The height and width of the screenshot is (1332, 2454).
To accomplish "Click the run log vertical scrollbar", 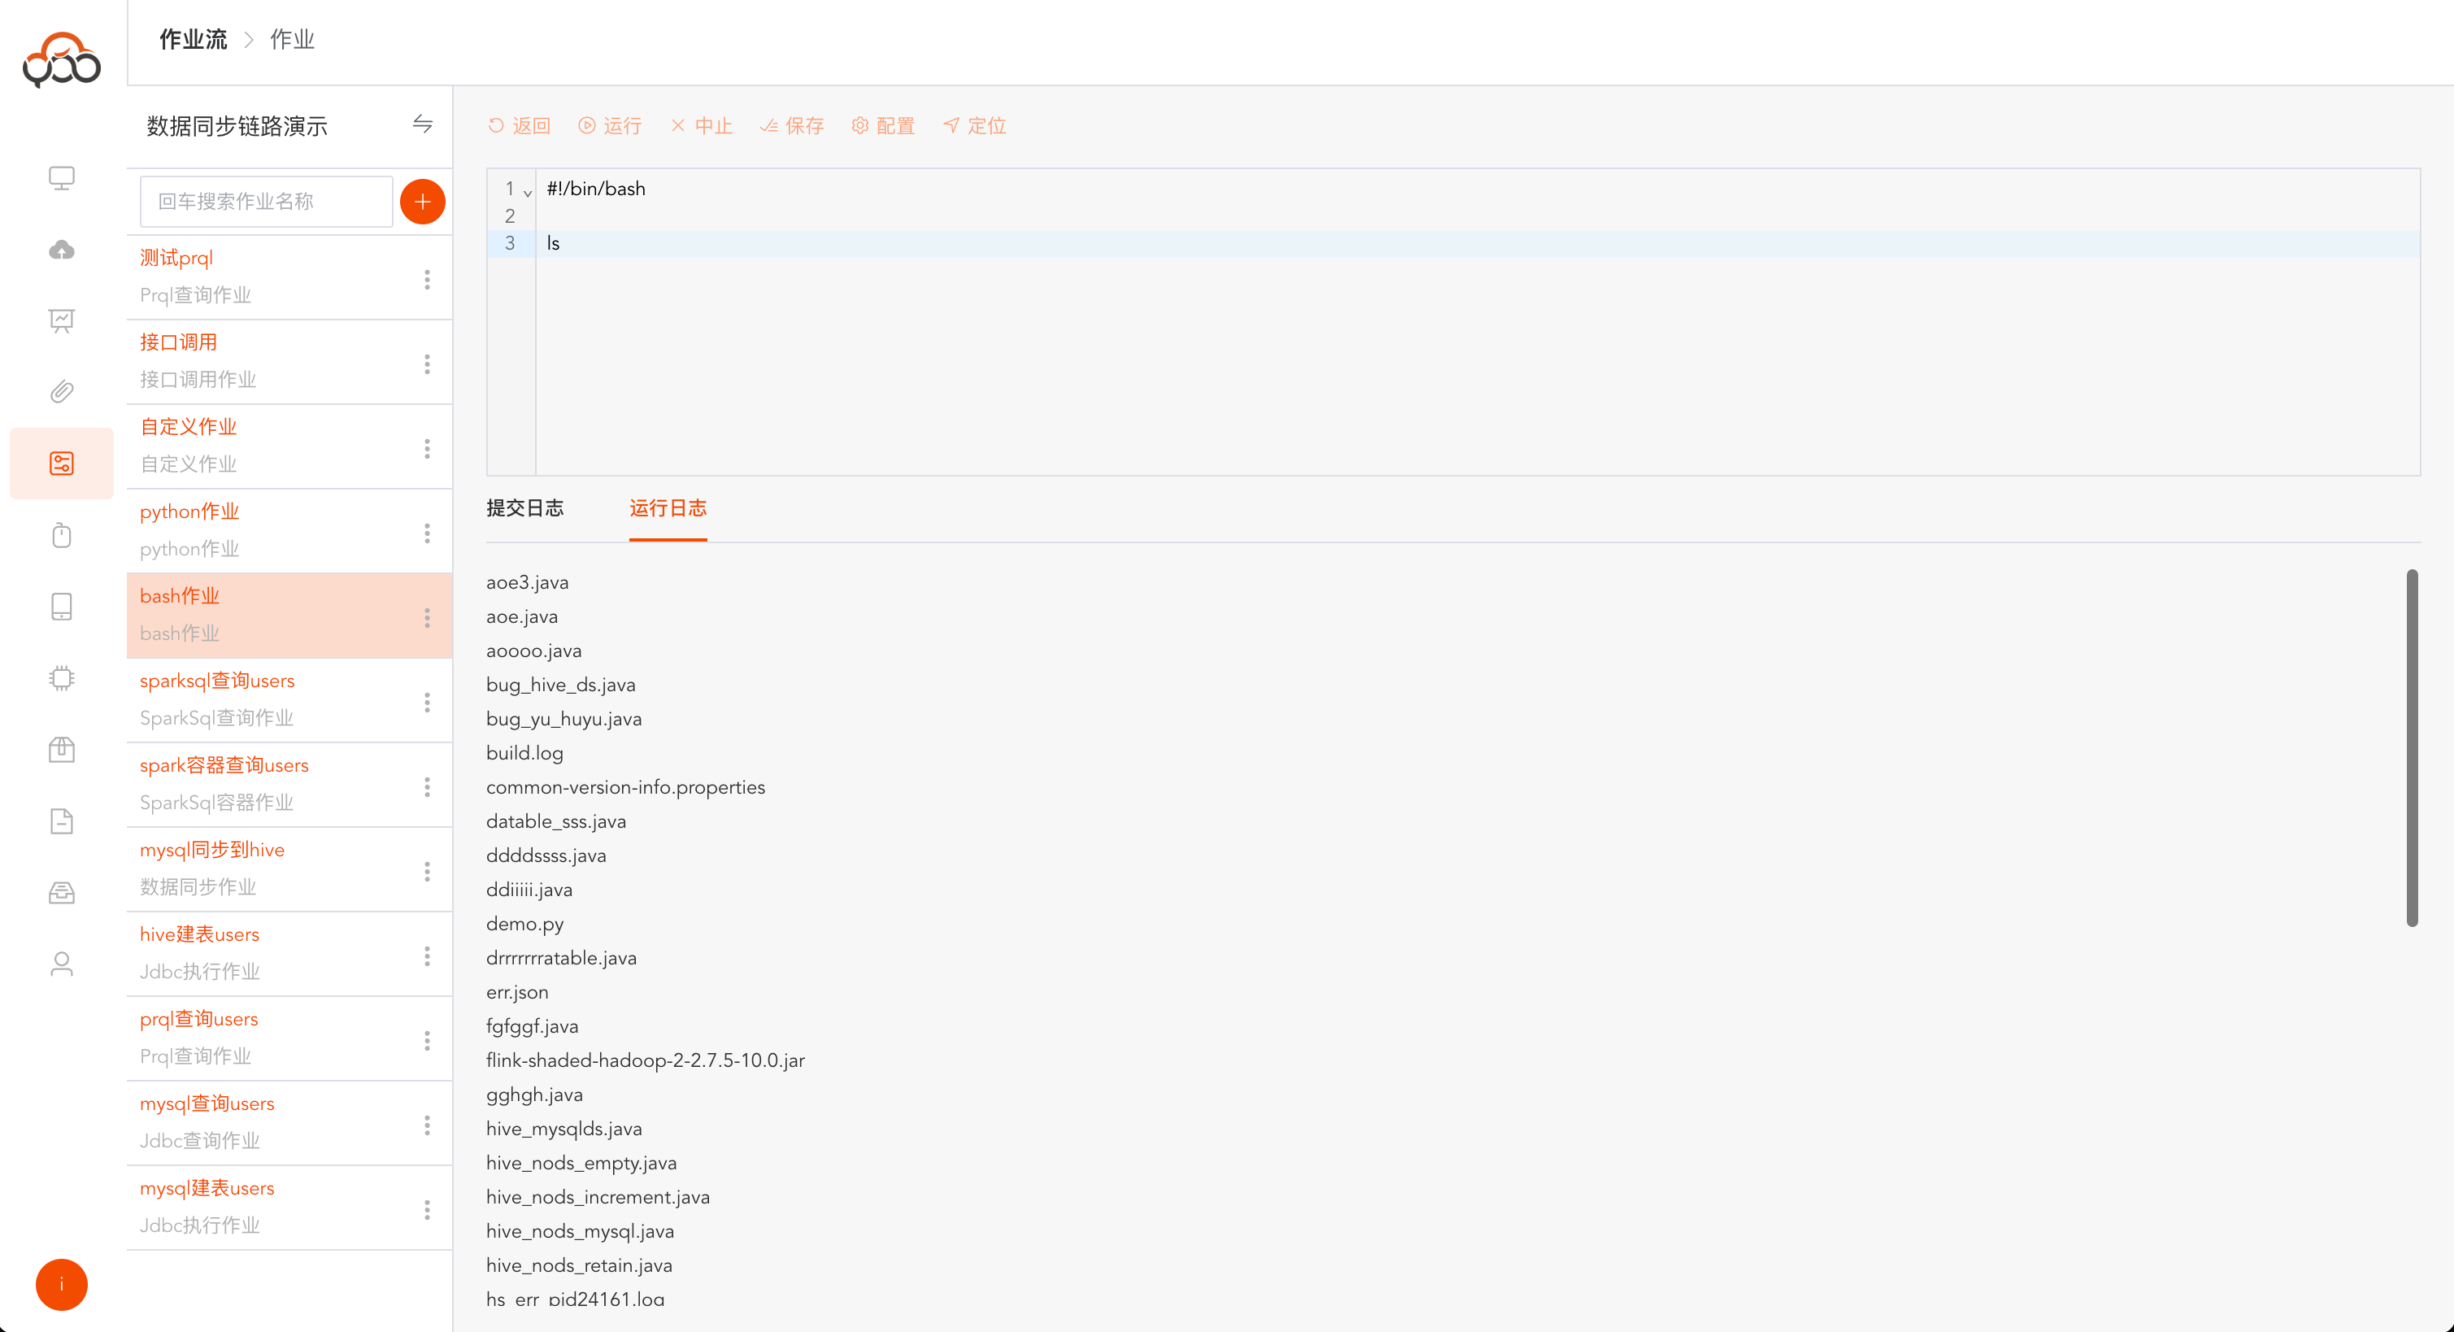I will coord(2411,748).
